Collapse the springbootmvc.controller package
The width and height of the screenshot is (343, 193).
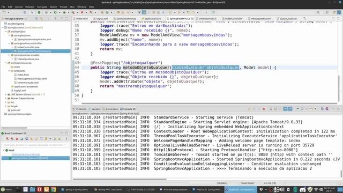(9, 43)
